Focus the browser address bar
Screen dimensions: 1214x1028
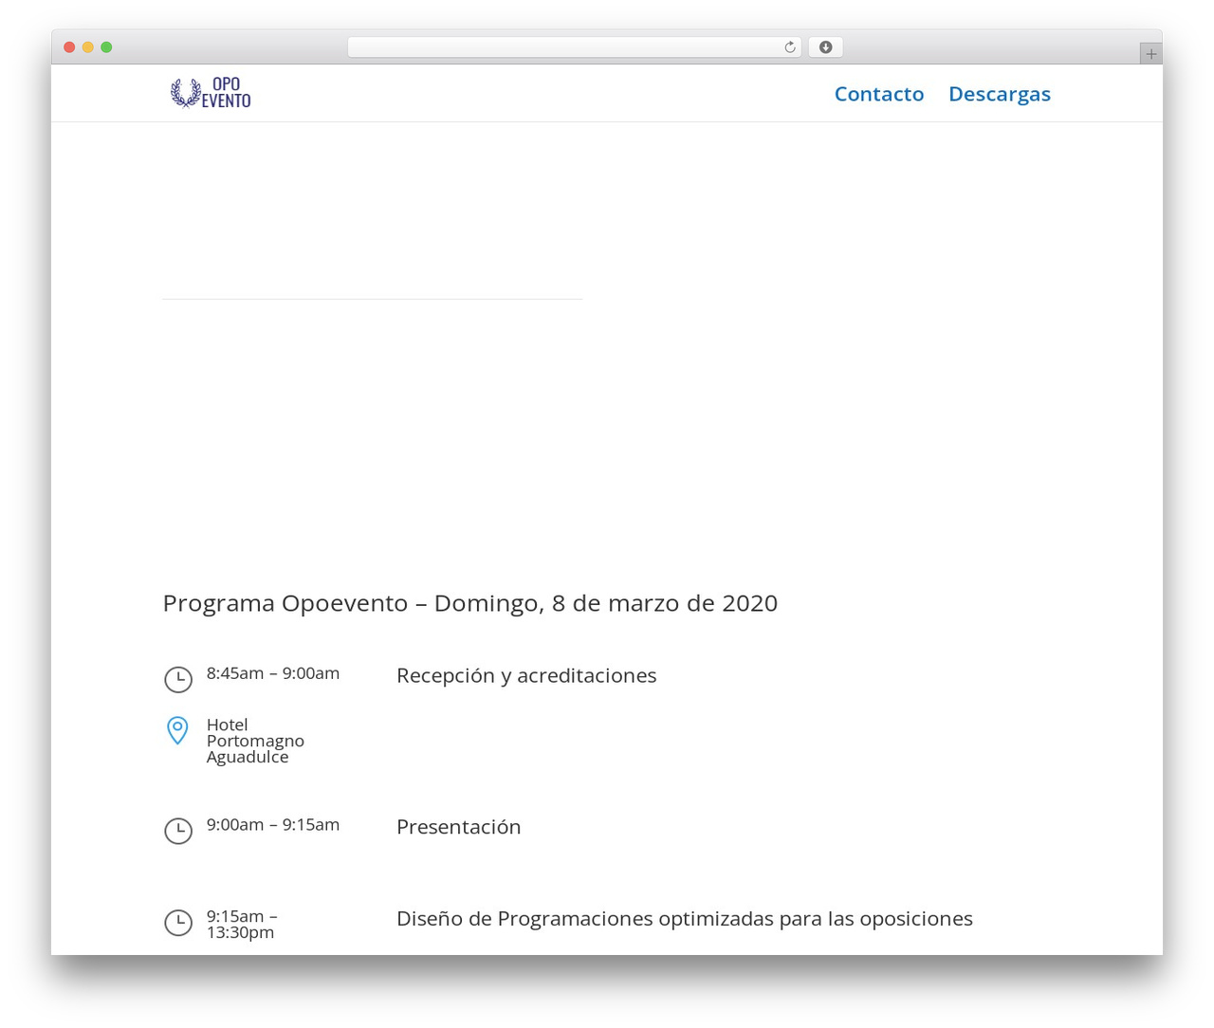pos(575,47)
